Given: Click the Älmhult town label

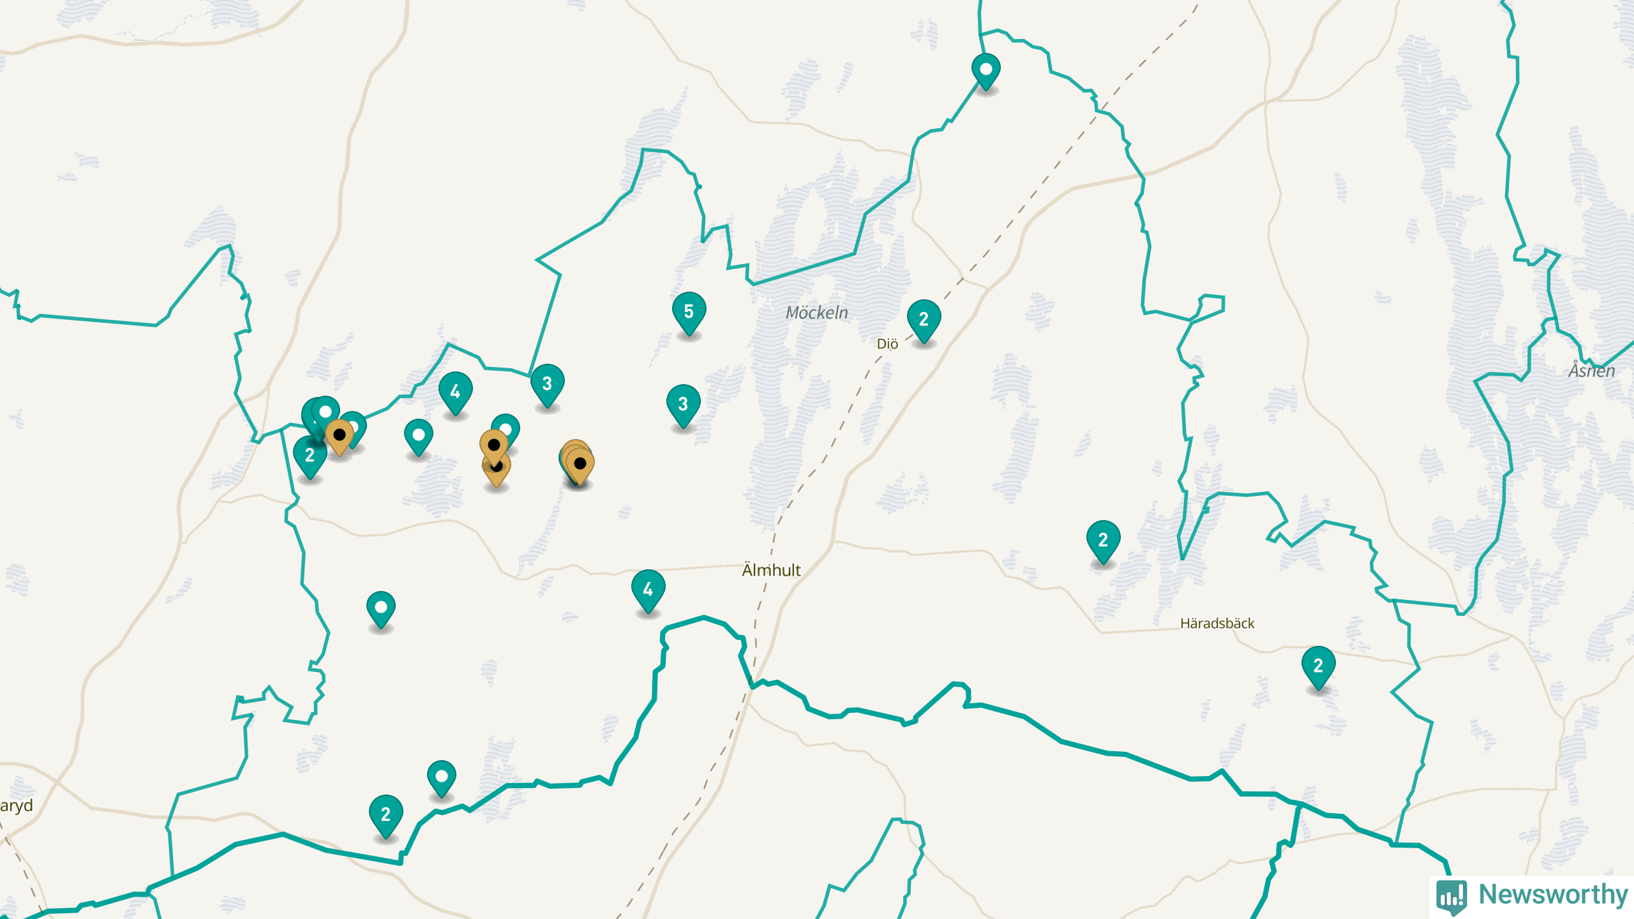Looking at the screenshot, I should (x=771, y=570).
